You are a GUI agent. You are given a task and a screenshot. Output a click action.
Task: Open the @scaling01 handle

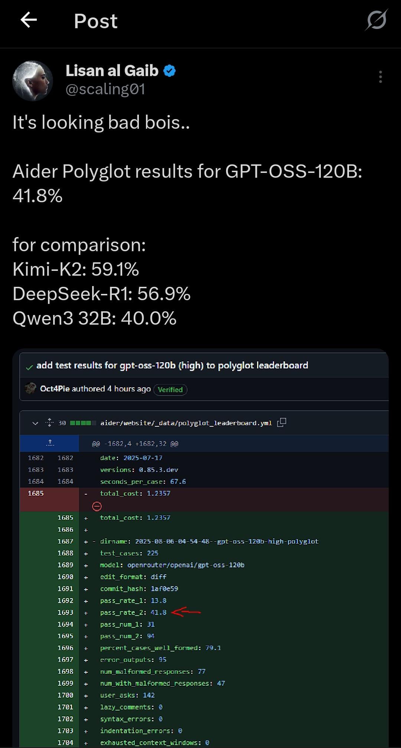(105, 89)
